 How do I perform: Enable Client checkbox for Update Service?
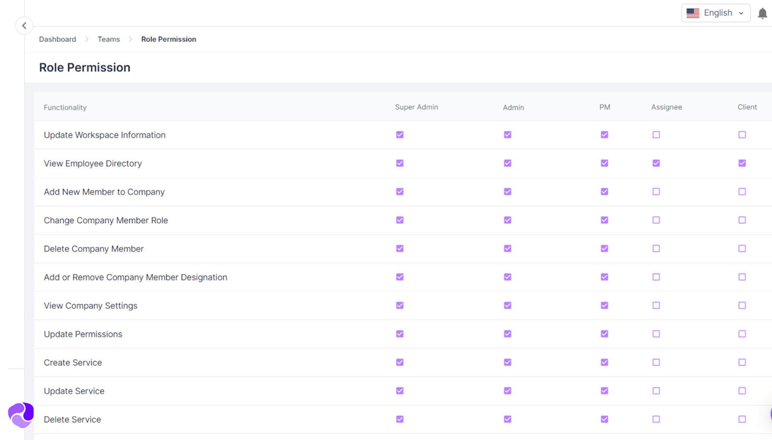(x=742, y=391)
